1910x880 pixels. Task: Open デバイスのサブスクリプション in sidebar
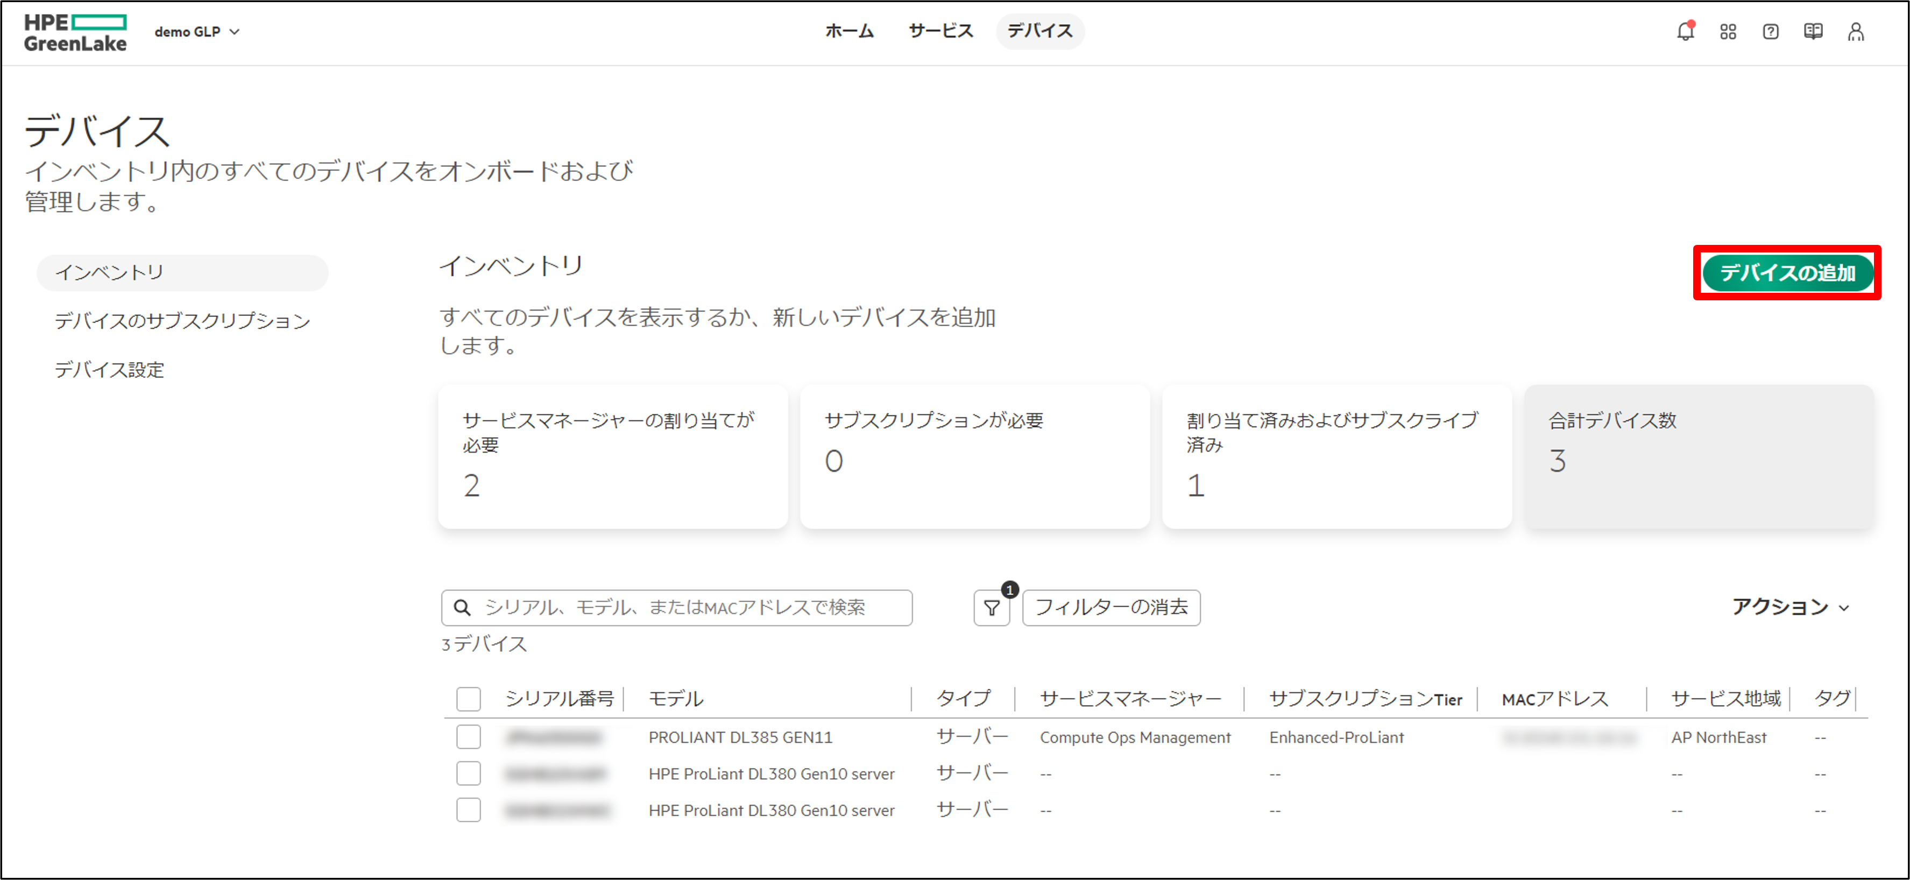click(182, 321)
